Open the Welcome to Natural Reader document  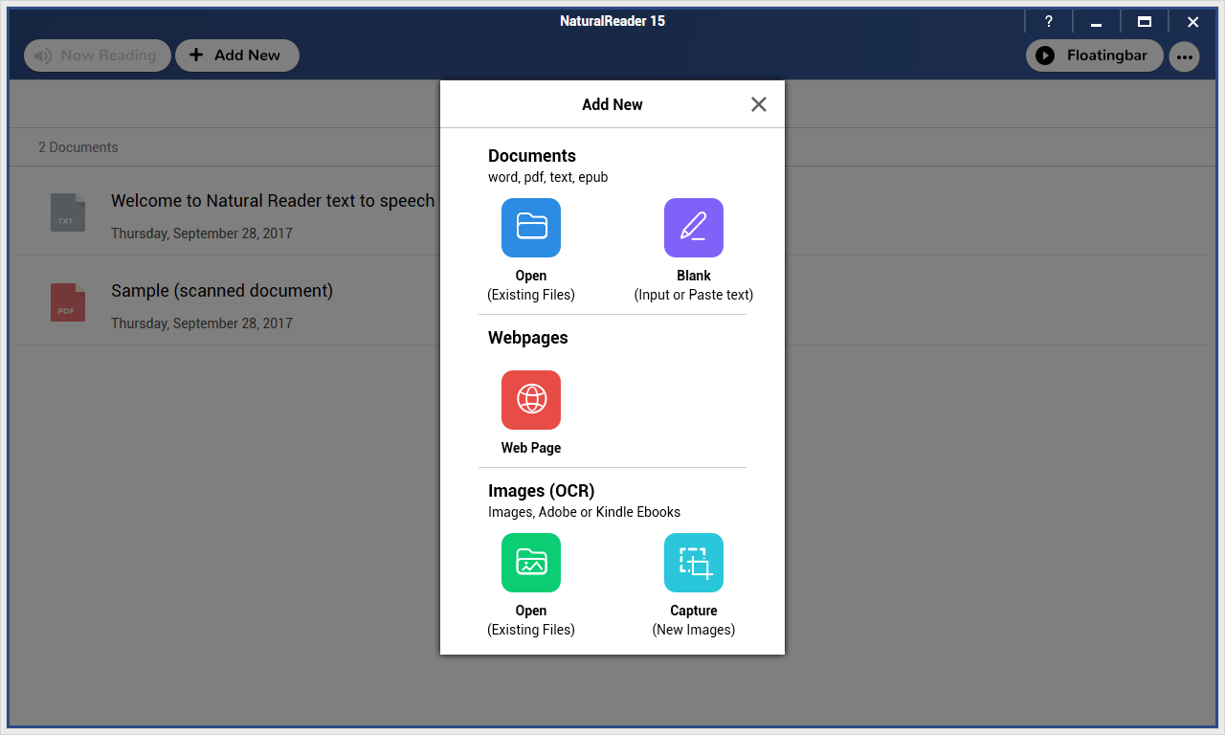(x=273, y=201)
